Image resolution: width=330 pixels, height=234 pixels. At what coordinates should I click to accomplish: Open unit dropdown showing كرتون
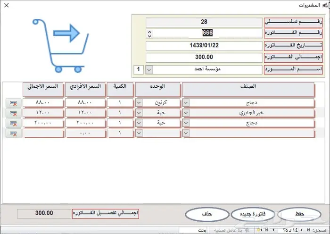[139, 103]
